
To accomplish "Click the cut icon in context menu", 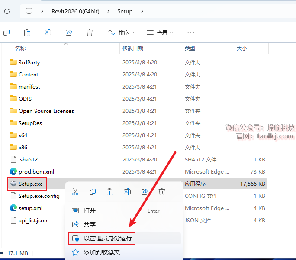I will coord(75,191).
